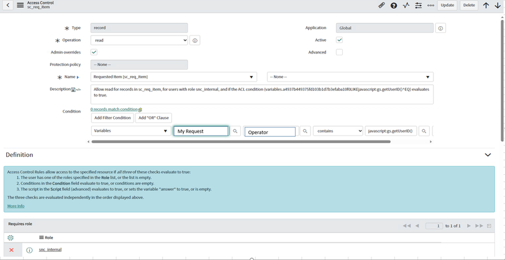Click the help question mark icon

click(x=394, y=6)
